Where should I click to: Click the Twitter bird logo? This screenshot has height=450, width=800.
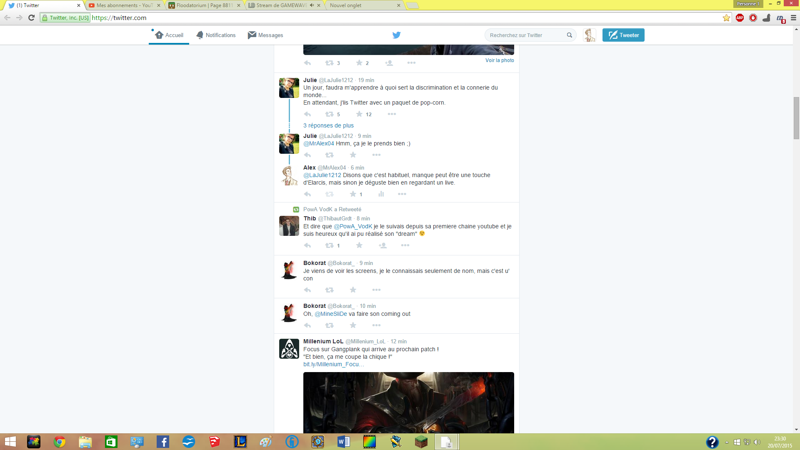coord(396,35)
